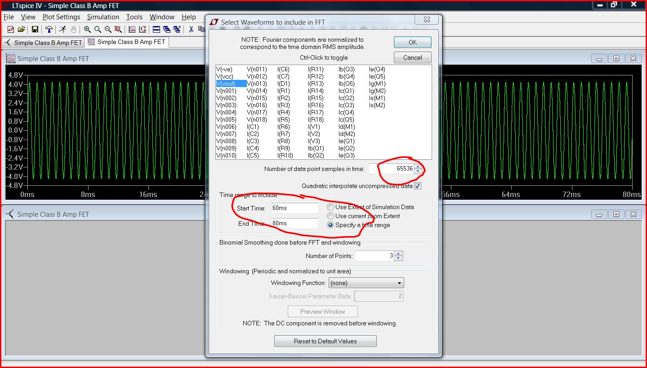The width and height of the screenshot is (647, 368).
Task: Click the data point samples field 65536
Action: click(391, 169)
